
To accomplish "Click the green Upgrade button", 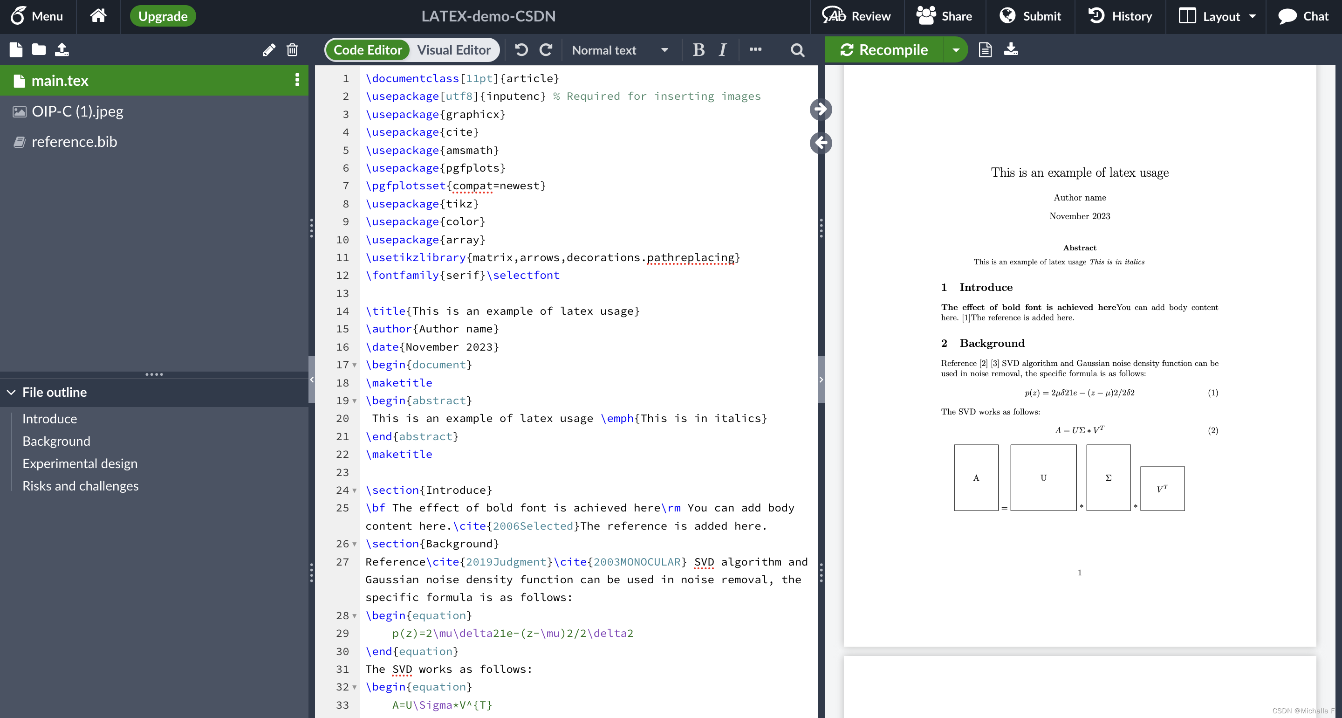I will [163, 16].
